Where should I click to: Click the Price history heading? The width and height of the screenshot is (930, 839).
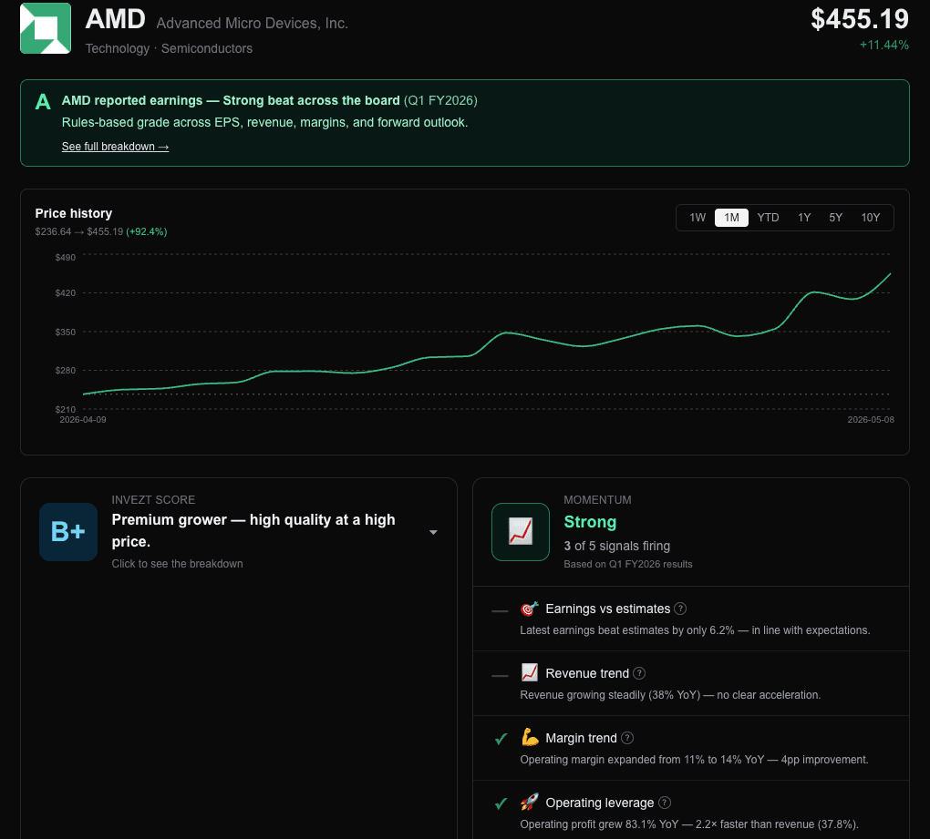pyautogui.click(x=74, y=213)
